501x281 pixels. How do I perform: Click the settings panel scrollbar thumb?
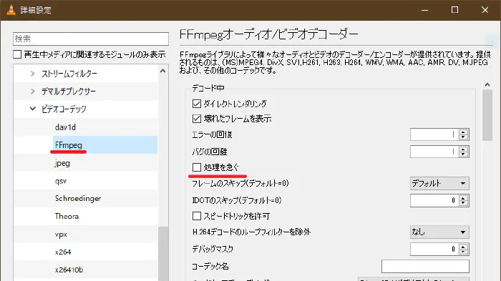[487, 115]
